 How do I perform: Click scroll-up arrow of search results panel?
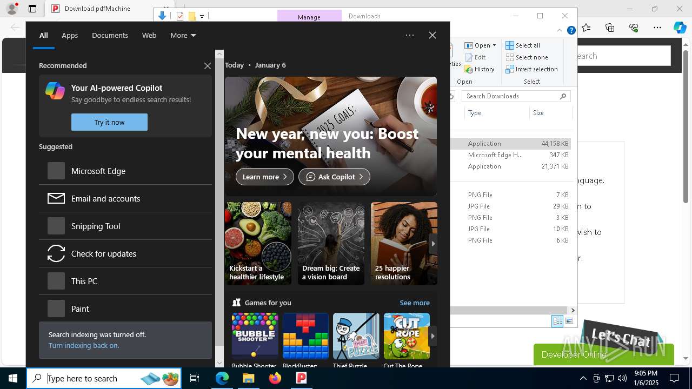(219, 53)
